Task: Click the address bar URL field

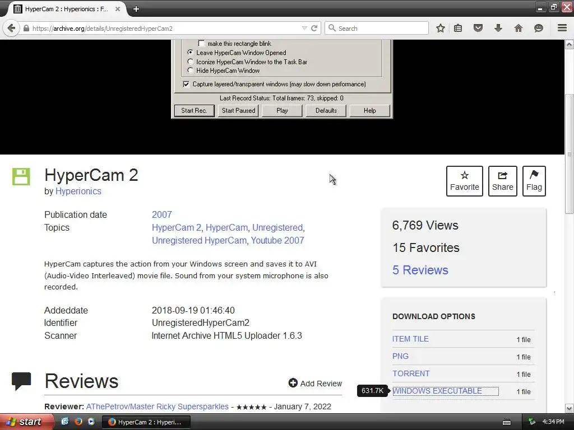Action: coord(165,28)
